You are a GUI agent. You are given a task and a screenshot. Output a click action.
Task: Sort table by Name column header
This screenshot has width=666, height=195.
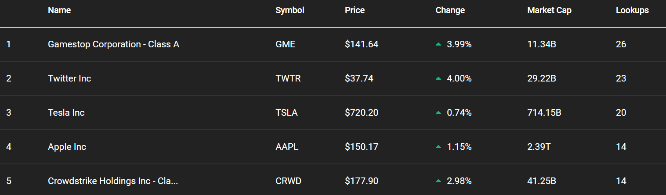point(59,10)
